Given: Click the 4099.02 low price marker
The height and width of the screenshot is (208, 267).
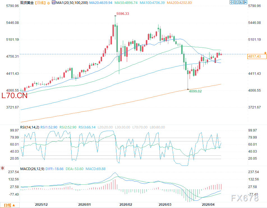Looking at the screenshot, I should (195, 91).
